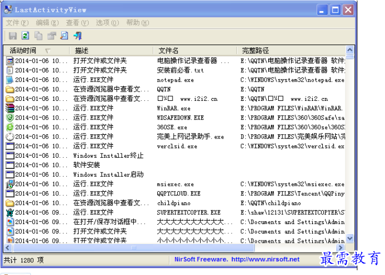Click the folder icon of childpiano row
Image resolution: width=385 pixels, height=275 pixels.
pyautogui.click(x=10, y=203)
